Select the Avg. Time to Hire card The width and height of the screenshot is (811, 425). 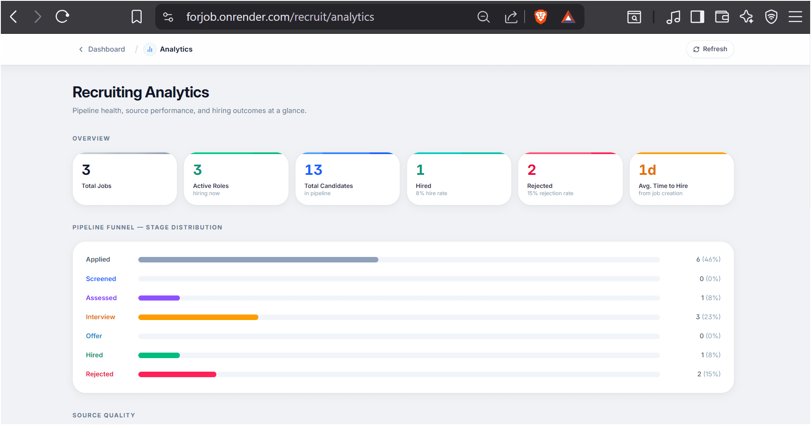click(682, 179)
